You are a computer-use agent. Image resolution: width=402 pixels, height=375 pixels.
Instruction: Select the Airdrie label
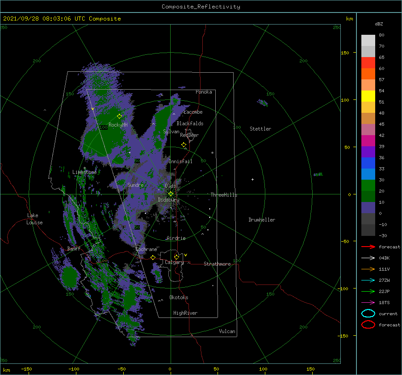tap(176, 238)
